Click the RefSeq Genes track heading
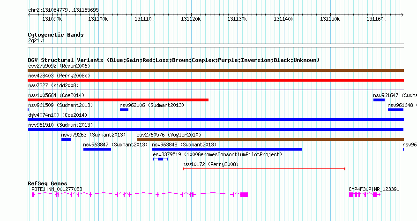 (x=47, y=183)
